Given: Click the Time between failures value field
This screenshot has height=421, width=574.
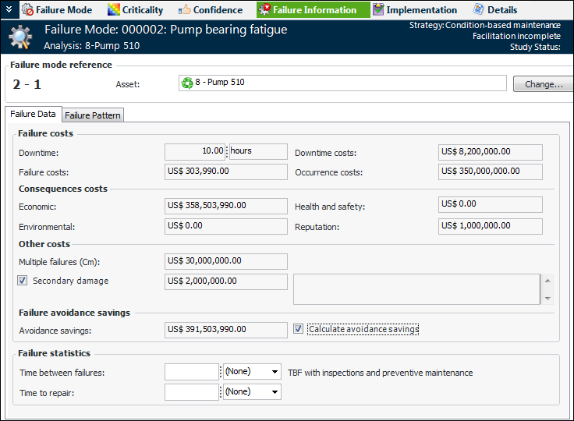Looking at the screenshot, I should pyautogui.click(x=191, y=372).
